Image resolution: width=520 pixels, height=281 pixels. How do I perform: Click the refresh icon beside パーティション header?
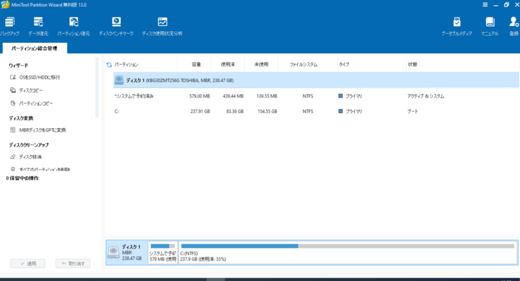pos(109,65)
